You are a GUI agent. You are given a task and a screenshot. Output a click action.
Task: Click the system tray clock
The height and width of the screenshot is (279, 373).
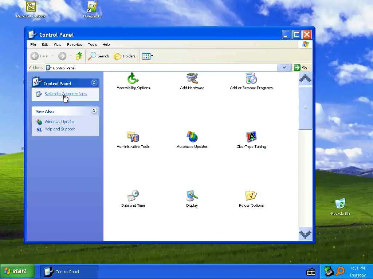click(x=358, y=271)
